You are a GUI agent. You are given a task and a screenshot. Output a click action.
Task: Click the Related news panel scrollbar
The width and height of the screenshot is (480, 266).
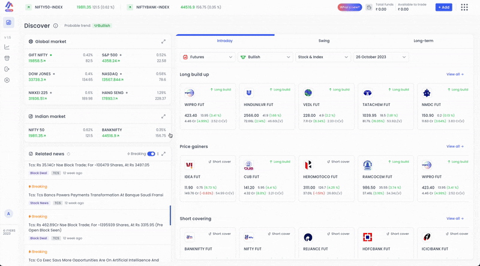(x=170, y=215)
